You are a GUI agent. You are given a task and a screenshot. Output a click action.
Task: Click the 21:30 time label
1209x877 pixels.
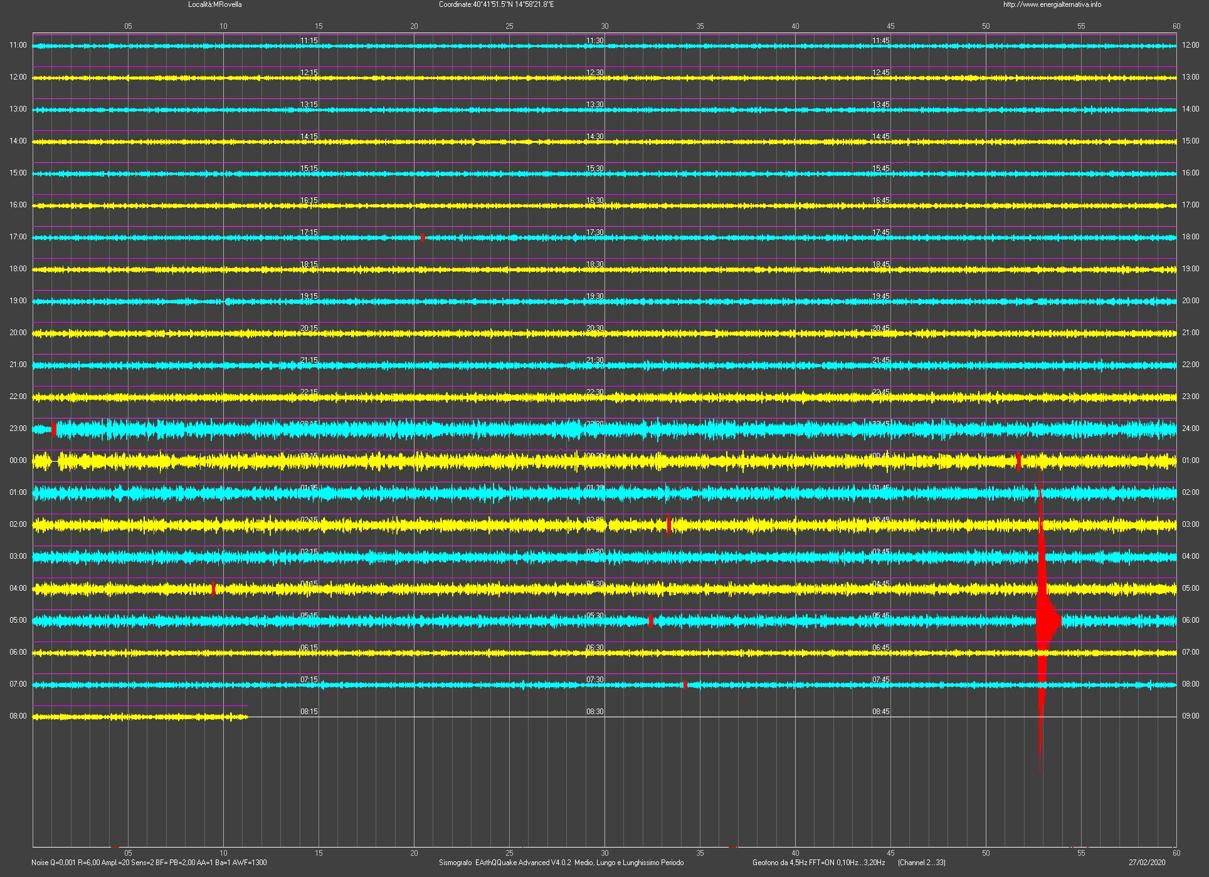click(595, 360)
